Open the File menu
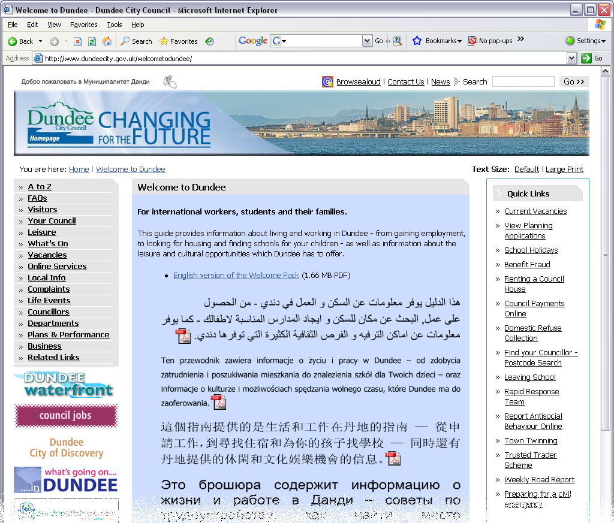 pos(13,25)
